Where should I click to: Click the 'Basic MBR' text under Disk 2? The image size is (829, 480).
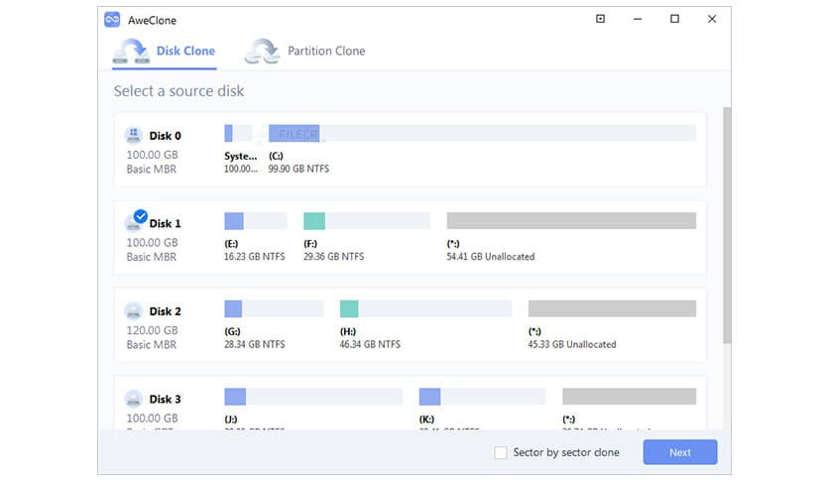[151, 345]
